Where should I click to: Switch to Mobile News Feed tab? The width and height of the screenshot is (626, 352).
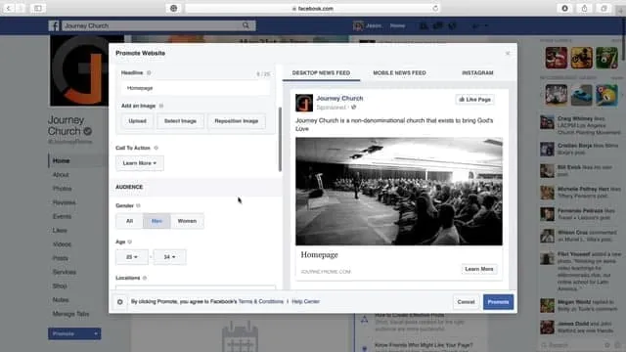pyautogui.click(x=399, y=73)
